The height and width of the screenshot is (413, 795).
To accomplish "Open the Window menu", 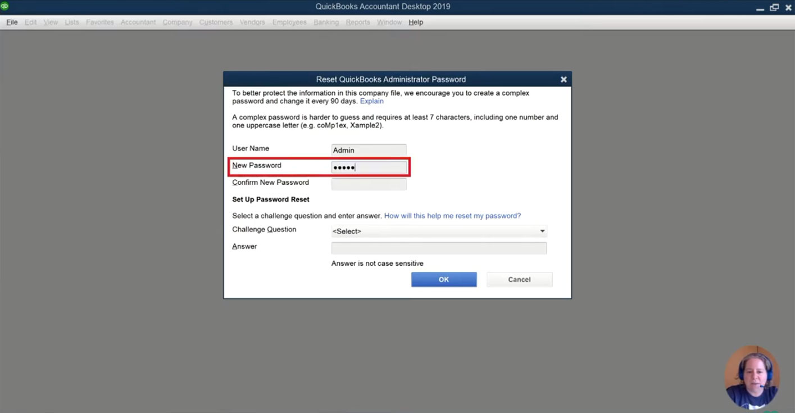I will 389,22.
